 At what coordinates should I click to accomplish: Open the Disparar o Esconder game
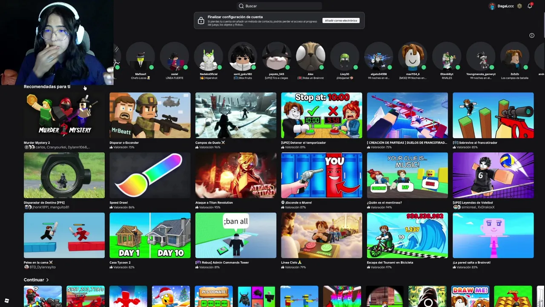pyautogui.click(x=150, y=115)
